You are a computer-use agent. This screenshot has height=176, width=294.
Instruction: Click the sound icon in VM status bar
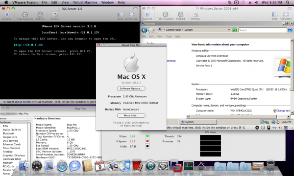pyautogui.click(x=280, y=128)
